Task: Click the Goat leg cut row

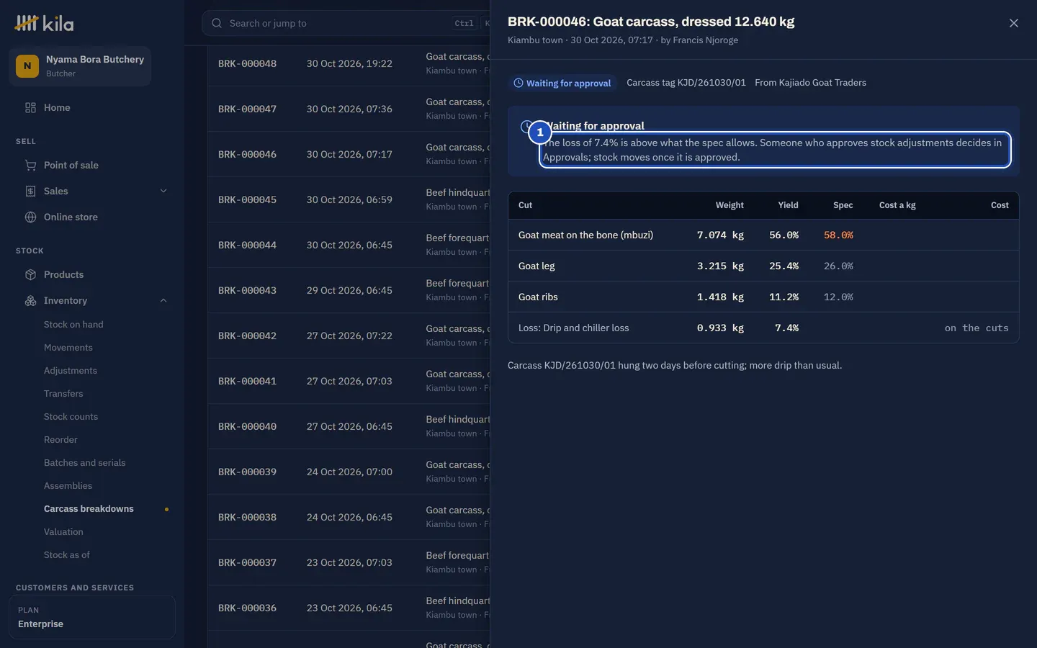Action: [763, 266]
